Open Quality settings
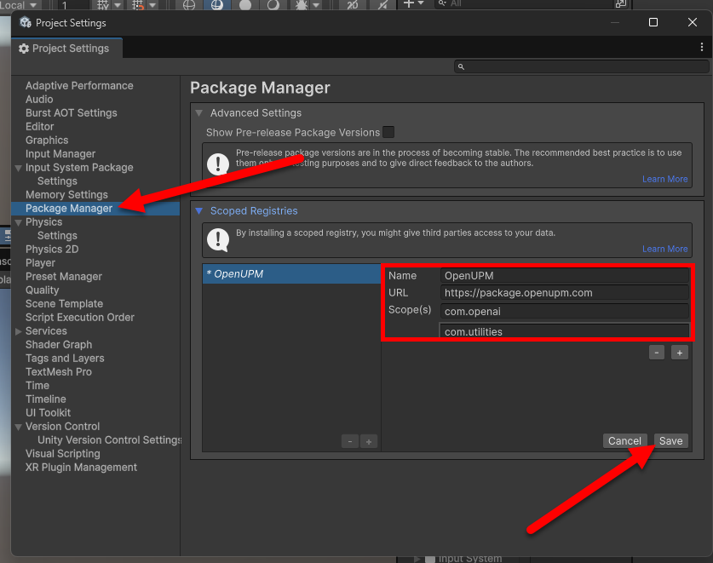 [x=42, y=290]
